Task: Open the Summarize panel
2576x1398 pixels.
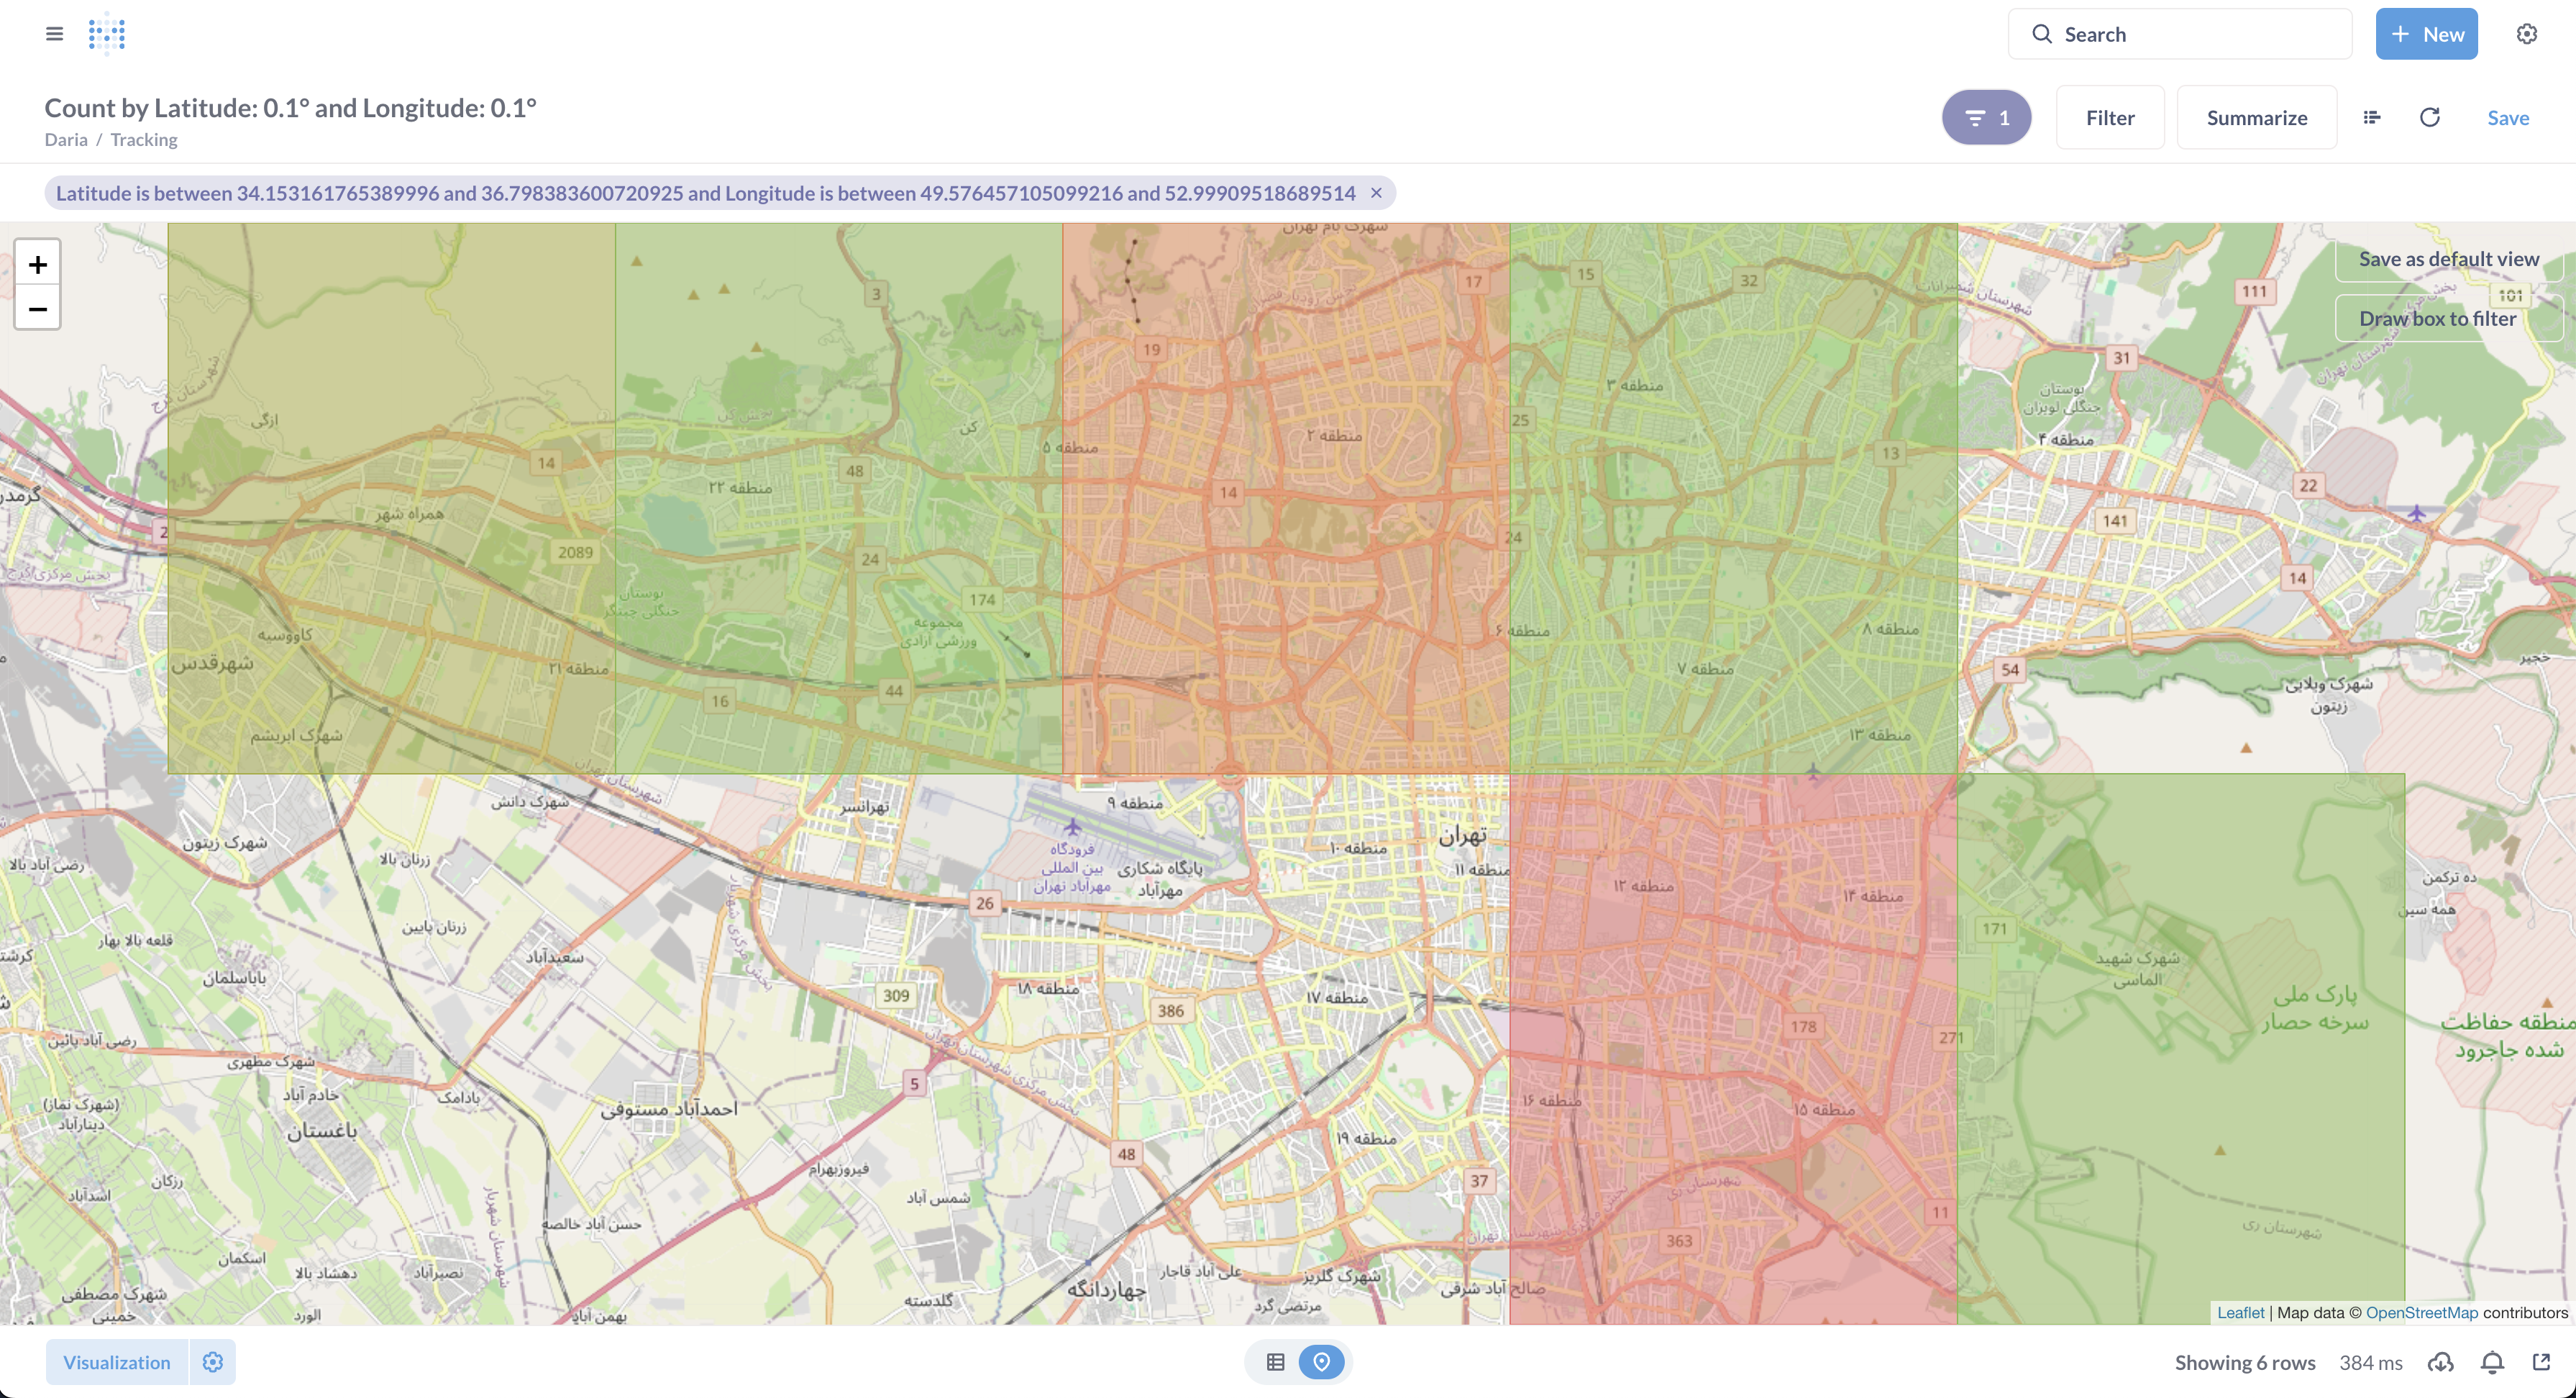Action: 2256,118
